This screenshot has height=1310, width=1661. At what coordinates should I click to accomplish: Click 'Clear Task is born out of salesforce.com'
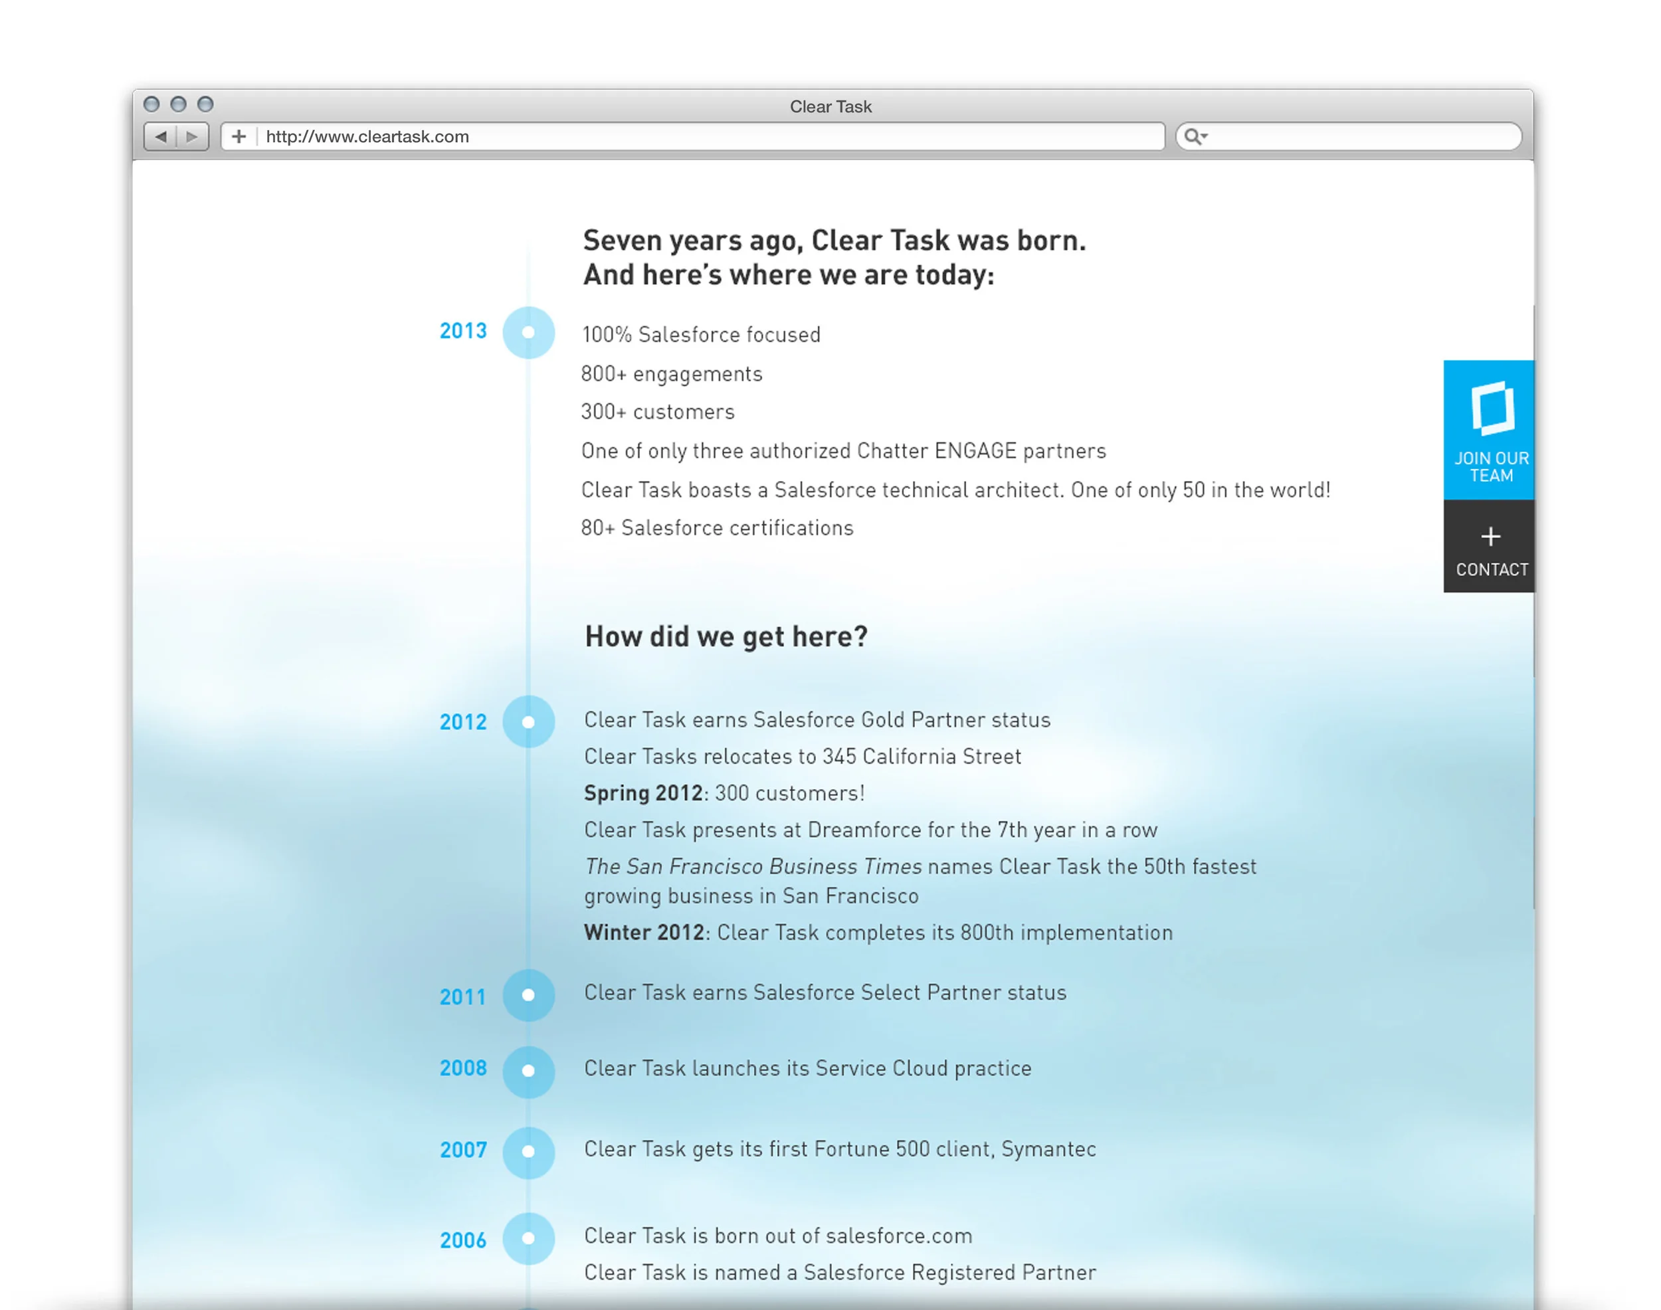[778, 1236]
